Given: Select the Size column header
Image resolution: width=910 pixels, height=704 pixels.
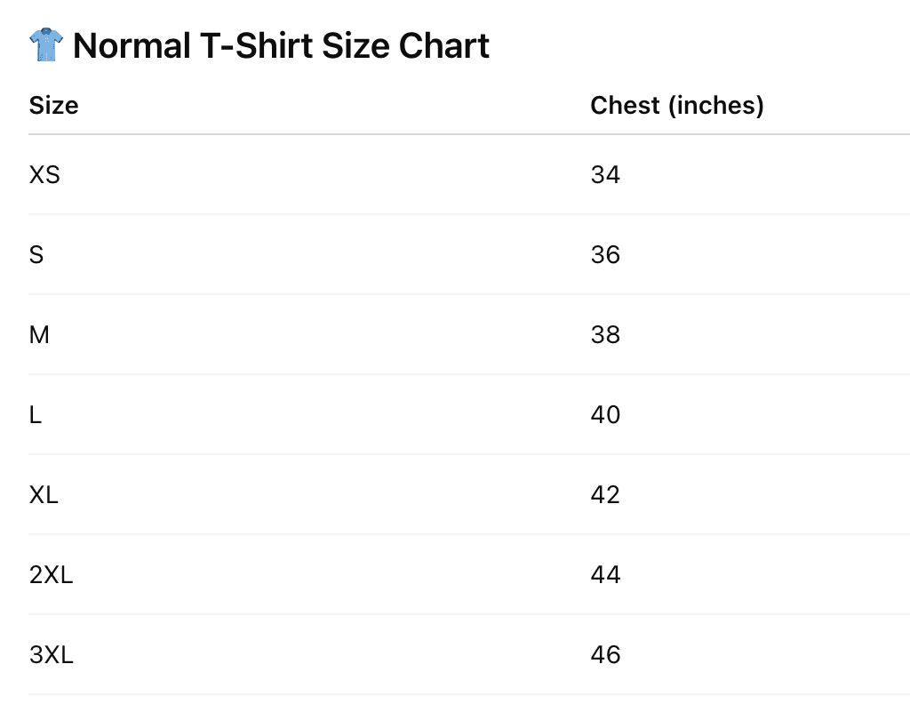Looking at the screenshot, I should coord(53,105).
